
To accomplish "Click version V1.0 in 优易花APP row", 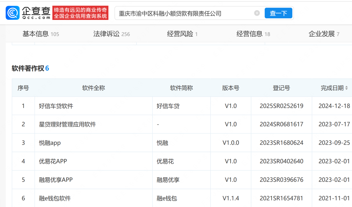I will click(231, 161).
